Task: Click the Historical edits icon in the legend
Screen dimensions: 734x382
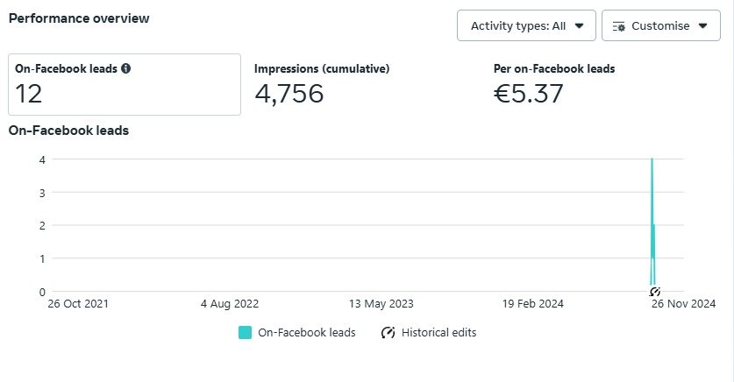Action: (388, 333)
